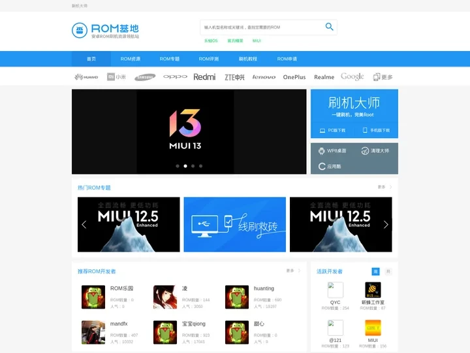Open MIUI active developer avatar
The width and height of the screenshot is (470, 353).
click(x=373, y=328)
